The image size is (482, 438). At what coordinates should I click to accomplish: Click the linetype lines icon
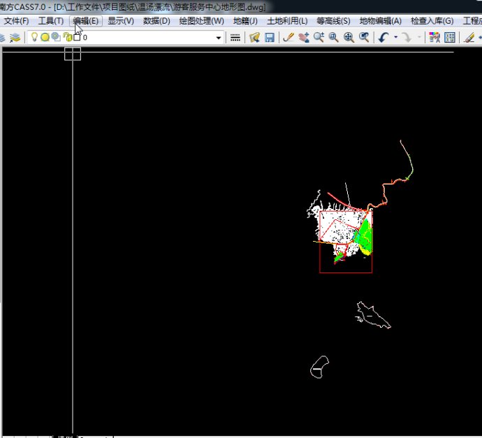(235, 37)
